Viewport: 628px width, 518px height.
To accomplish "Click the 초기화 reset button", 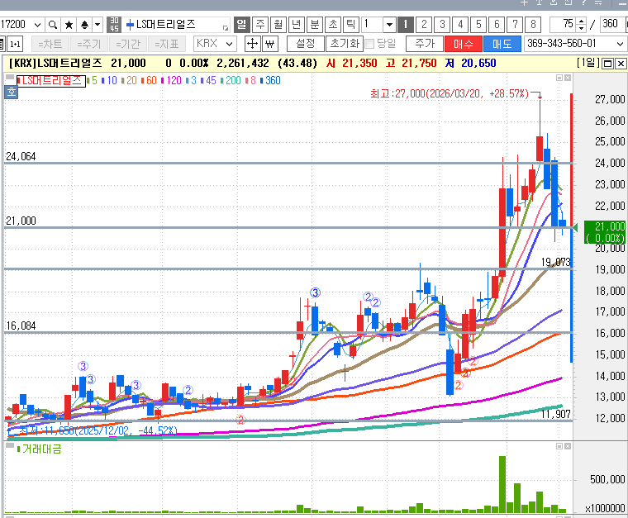I will click(x=345, y=44).
